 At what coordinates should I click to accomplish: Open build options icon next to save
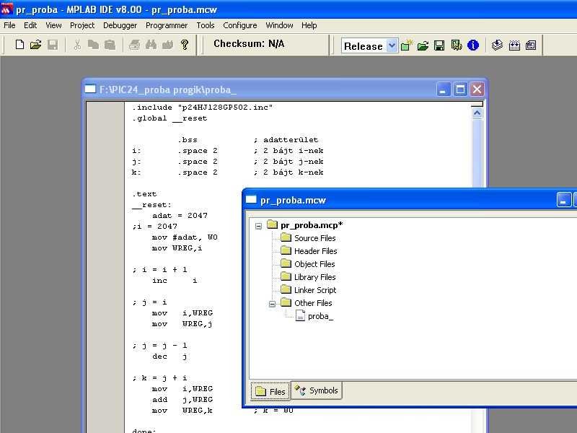coord(457,45)
